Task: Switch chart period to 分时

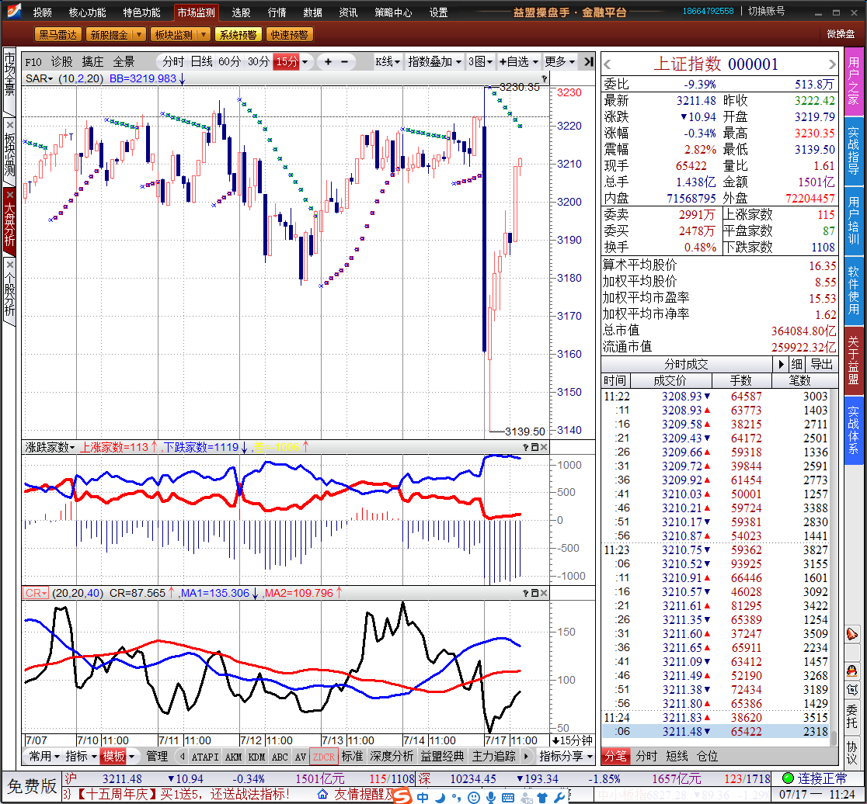Action: tap(173, 62)
